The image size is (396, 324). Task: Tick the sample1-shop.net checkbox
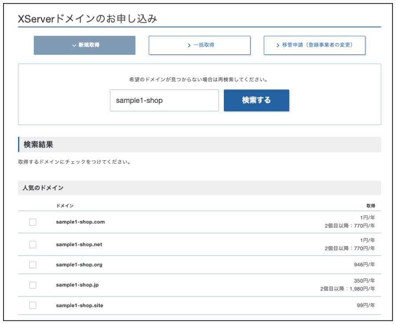[x=33, y=244]
